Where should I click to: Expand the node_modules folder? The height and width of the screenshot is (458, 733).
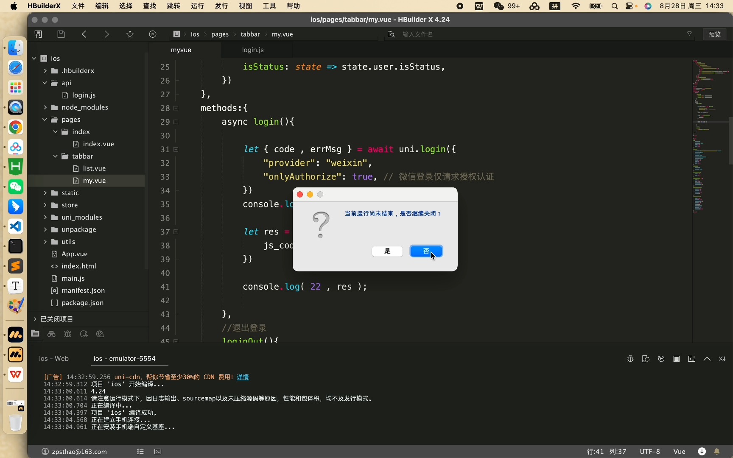(x=45, y=107)
